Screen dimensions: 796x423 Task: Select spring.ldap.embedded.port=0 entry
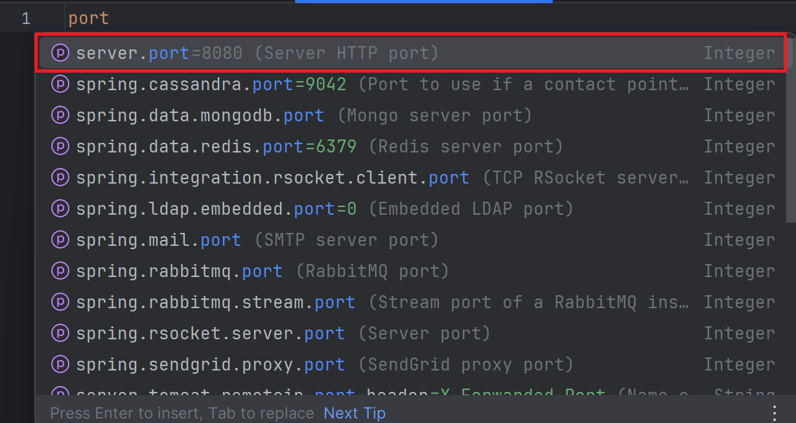tap(410, 209)
